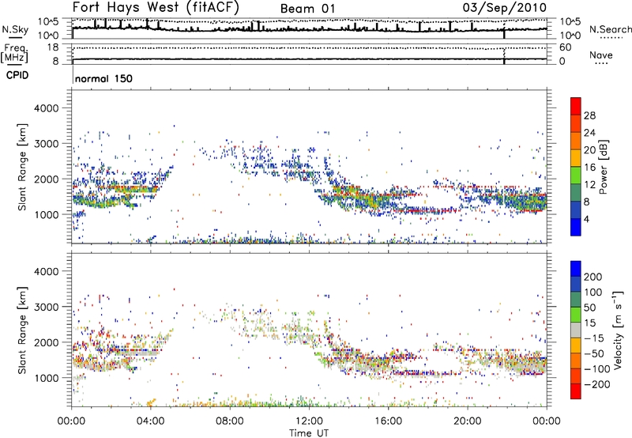
Task: Click the '16:00' time tick label
Action: click(x=388, y=421)
